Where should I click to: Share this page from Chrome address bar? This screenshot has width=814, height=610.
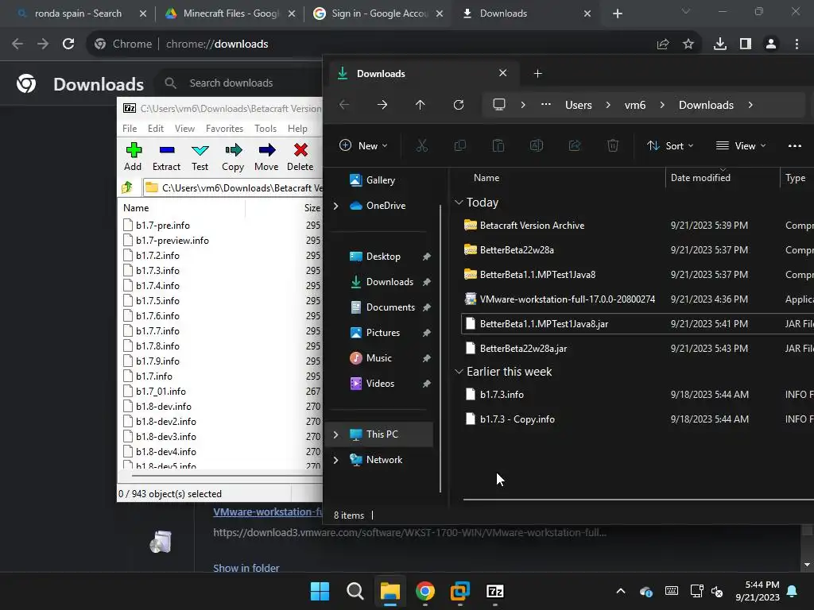click(x=663, y=44)
